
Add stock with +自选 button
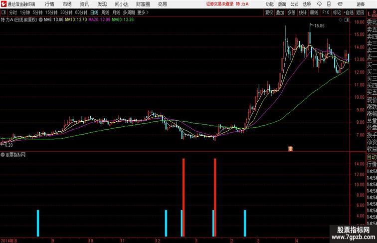(x=349, y=12)
